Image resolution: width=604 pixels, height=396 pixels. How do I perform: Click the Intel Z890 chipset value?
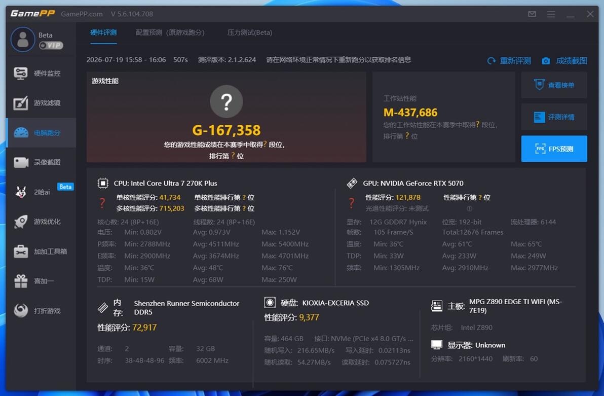pyautogui.click(x=476, y=328)
